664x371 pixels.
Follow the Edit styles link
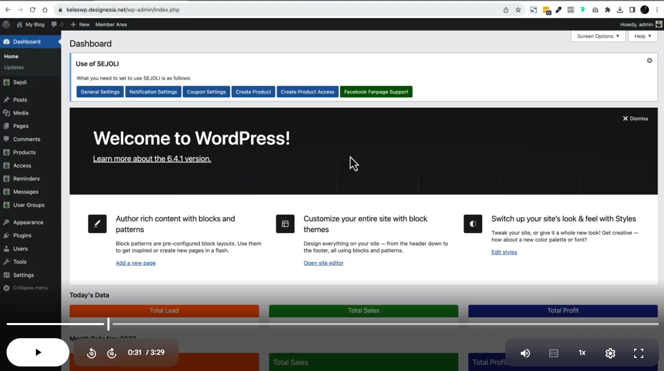click(504, 252)
